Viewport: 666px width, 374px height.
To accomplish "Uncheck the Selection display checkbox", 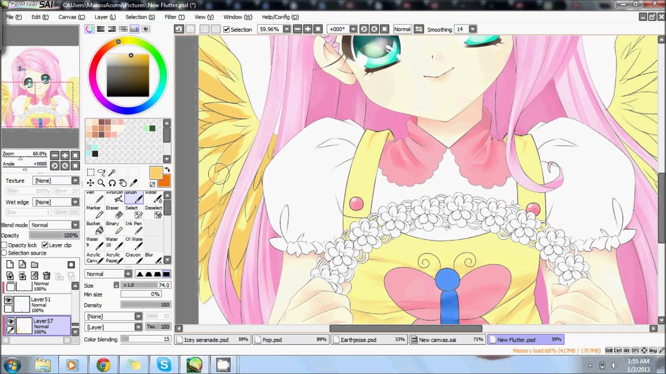I will coord(226,29).
